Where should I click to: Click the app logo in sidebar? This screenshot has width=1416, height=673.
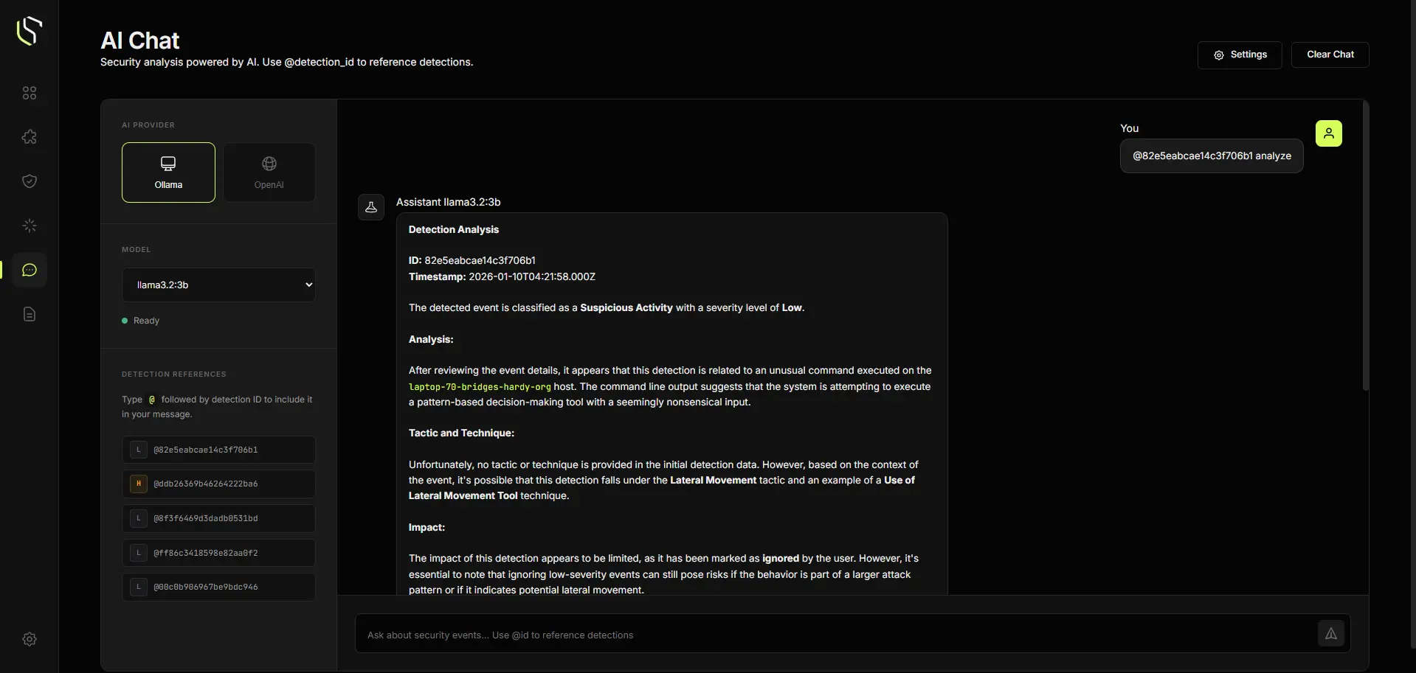[30, 31]
